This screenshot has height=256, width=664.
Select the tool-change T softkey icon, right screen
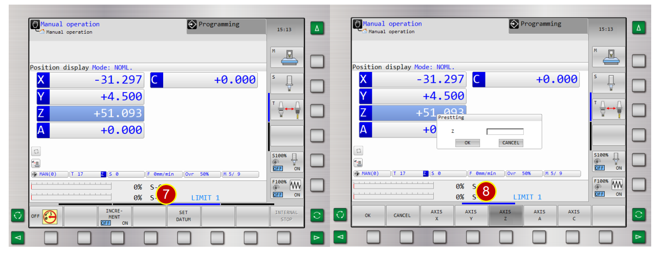click(x=608, y=109)
